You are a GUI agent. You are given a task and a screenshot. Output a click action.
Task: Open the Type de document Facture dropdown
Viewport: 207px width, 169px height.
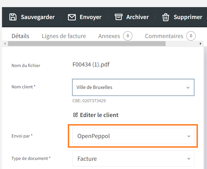(x=133, y=158)
